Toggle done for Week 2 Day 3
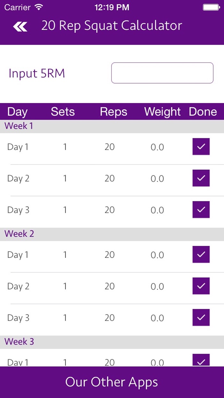 [x=201, y=317]
